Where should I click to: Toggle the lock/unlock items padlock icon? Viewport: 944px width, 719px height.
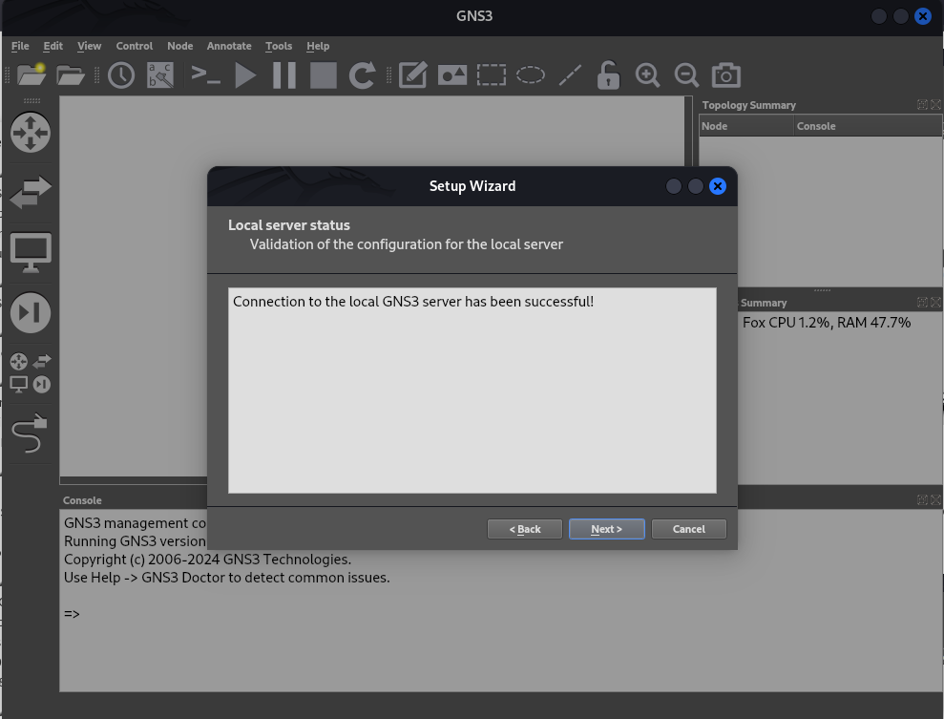coord(608,75)
